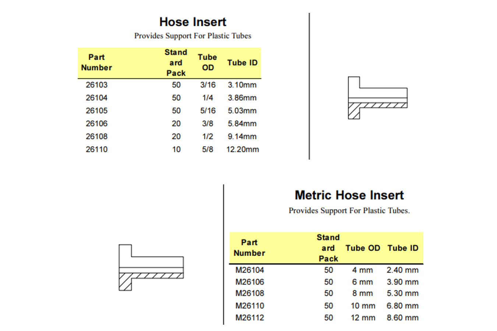
Task: Select part number M26106
Action: tap(250, 282)
